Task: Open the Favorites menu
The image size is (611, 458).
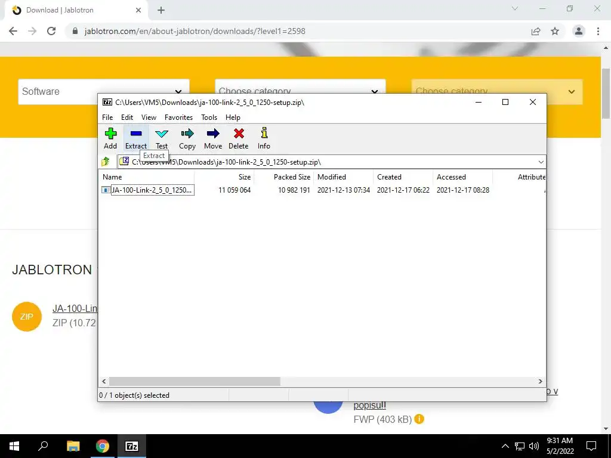Action: 178,117
